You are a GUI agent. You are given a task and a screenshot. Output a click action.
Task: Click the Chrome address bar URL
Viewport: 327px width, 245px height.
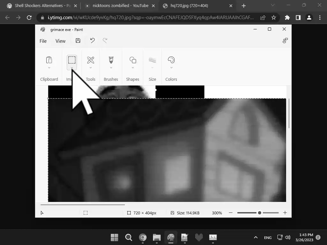click(151, 18)
